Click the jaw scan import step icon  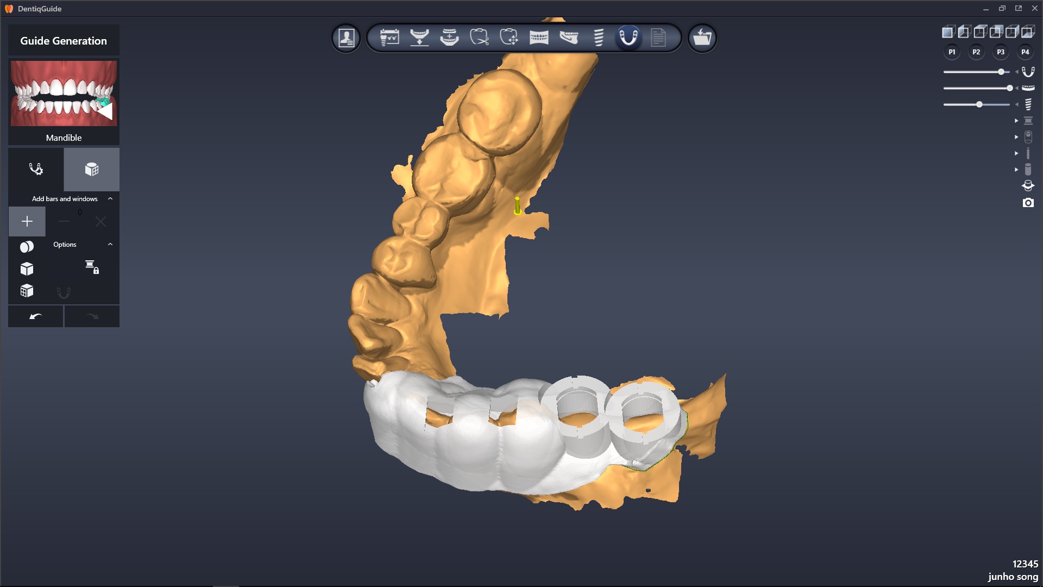point(419,38)
